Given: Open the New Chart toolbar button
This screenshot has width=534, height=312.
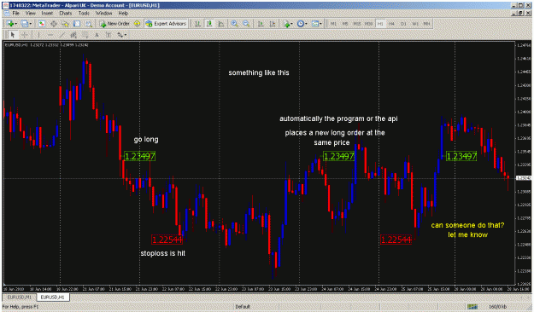Looking at the screenshot, I should (x=10, y=24).
